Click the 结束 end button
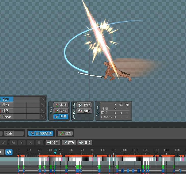186x174 pixels. tap(9, 133)
